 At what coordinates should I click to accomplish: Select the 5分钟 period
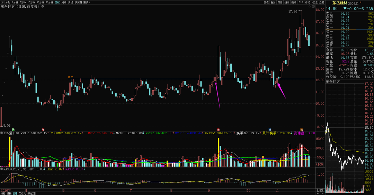pyautogui.click(x=23, y=2)
